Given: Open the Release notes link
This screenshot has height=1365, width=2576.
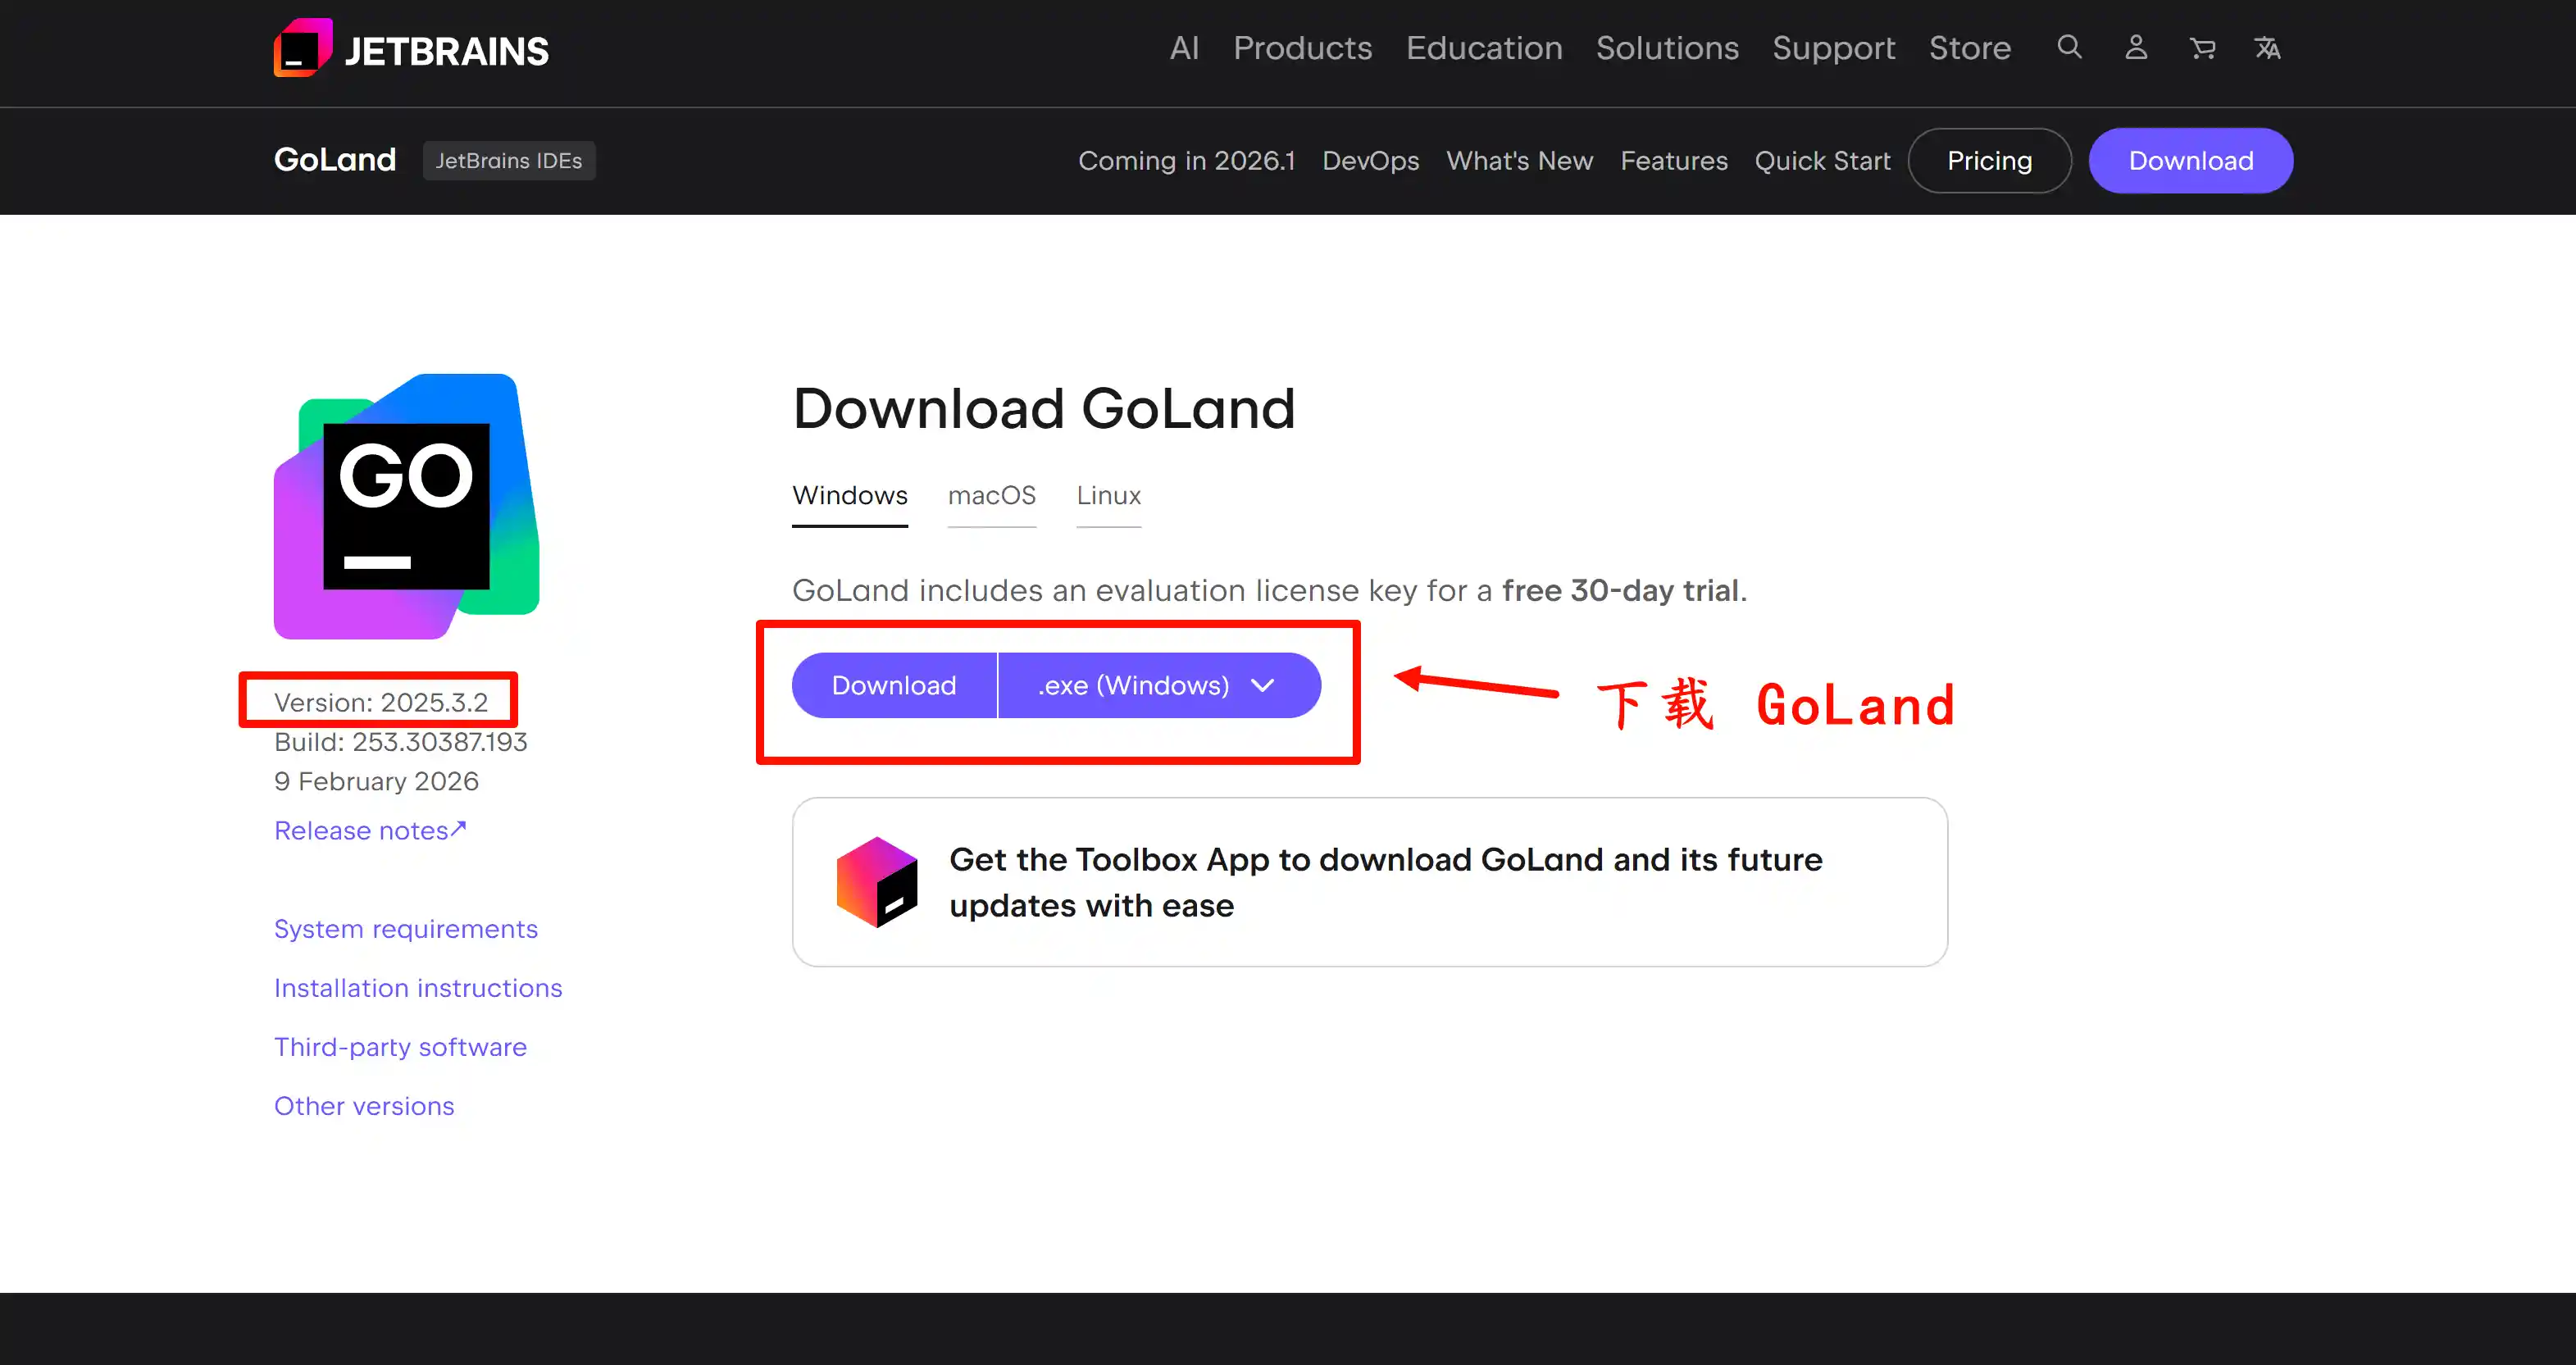Looking at the screenshot, I should [370, 830].
